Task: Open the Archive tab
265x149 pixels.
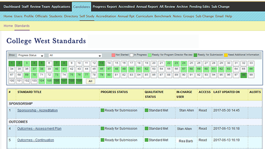Action: pyautogui.click(x=182, y=7)
